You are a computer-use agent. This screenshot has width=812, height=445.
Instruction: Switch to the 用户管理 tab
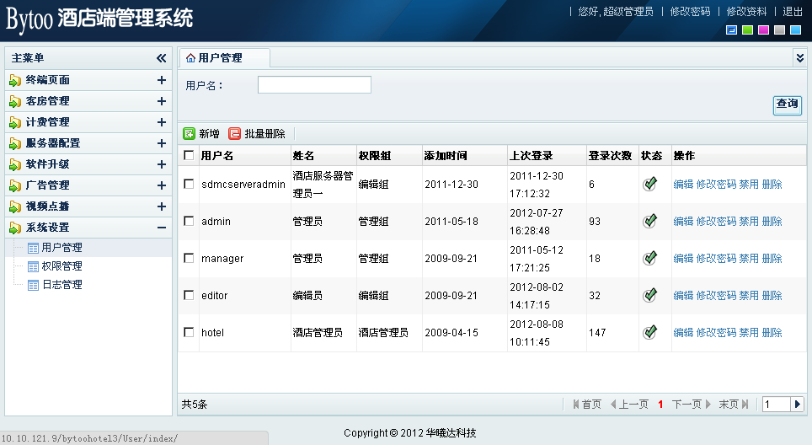pyautogui.click(x=219, y=58)
